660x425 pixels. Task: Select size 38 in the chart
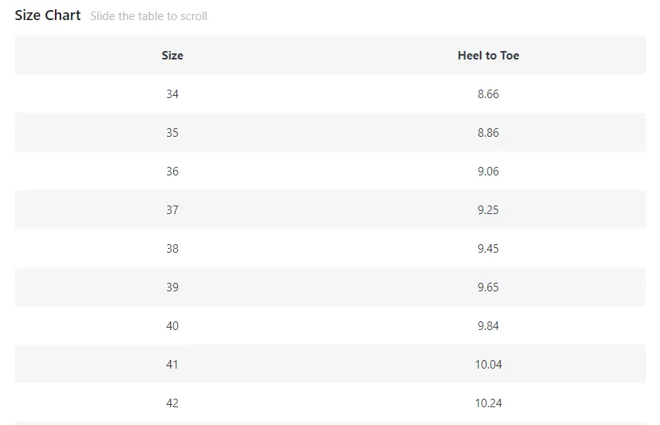[173, 249]
